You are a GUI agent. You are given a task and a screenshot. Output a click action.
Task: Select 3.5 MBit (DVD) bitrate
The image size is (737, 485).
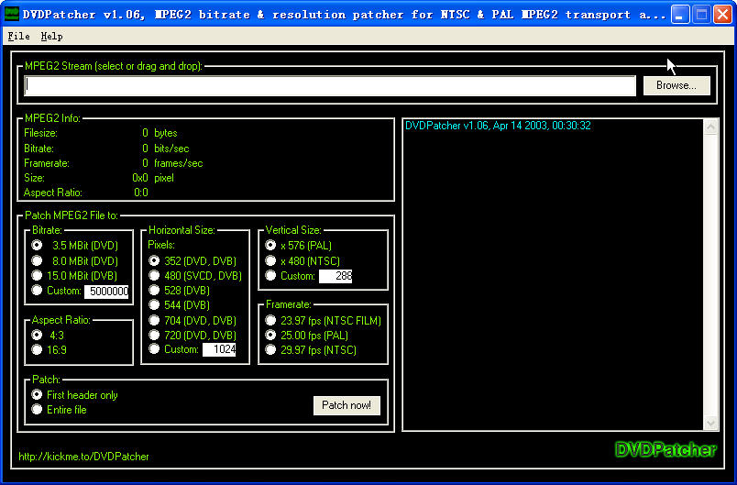click(x=37, y=246)
